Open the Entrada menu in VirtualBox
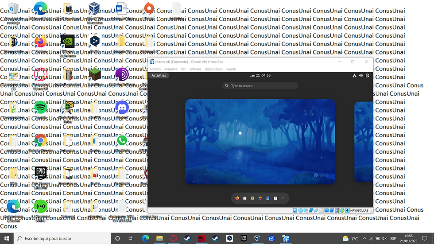 click(195, 69)
